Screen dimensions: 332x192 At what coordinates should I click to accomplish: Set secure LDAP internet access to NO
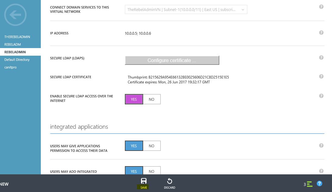(152, 99)
